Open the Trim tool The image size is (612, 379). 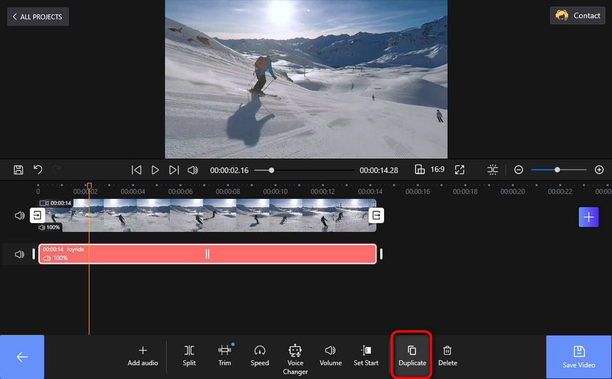(224, 357)
